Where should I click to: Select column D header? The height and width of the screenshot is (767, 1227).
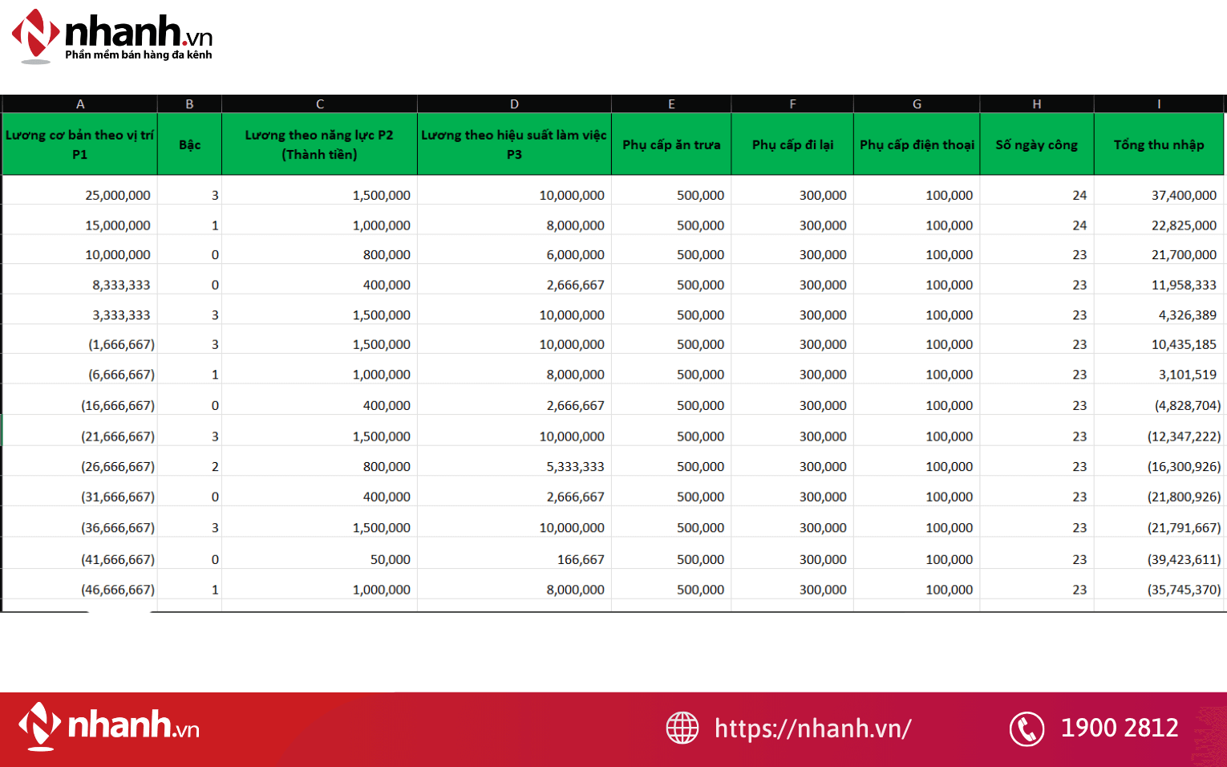tap(514, 104)
